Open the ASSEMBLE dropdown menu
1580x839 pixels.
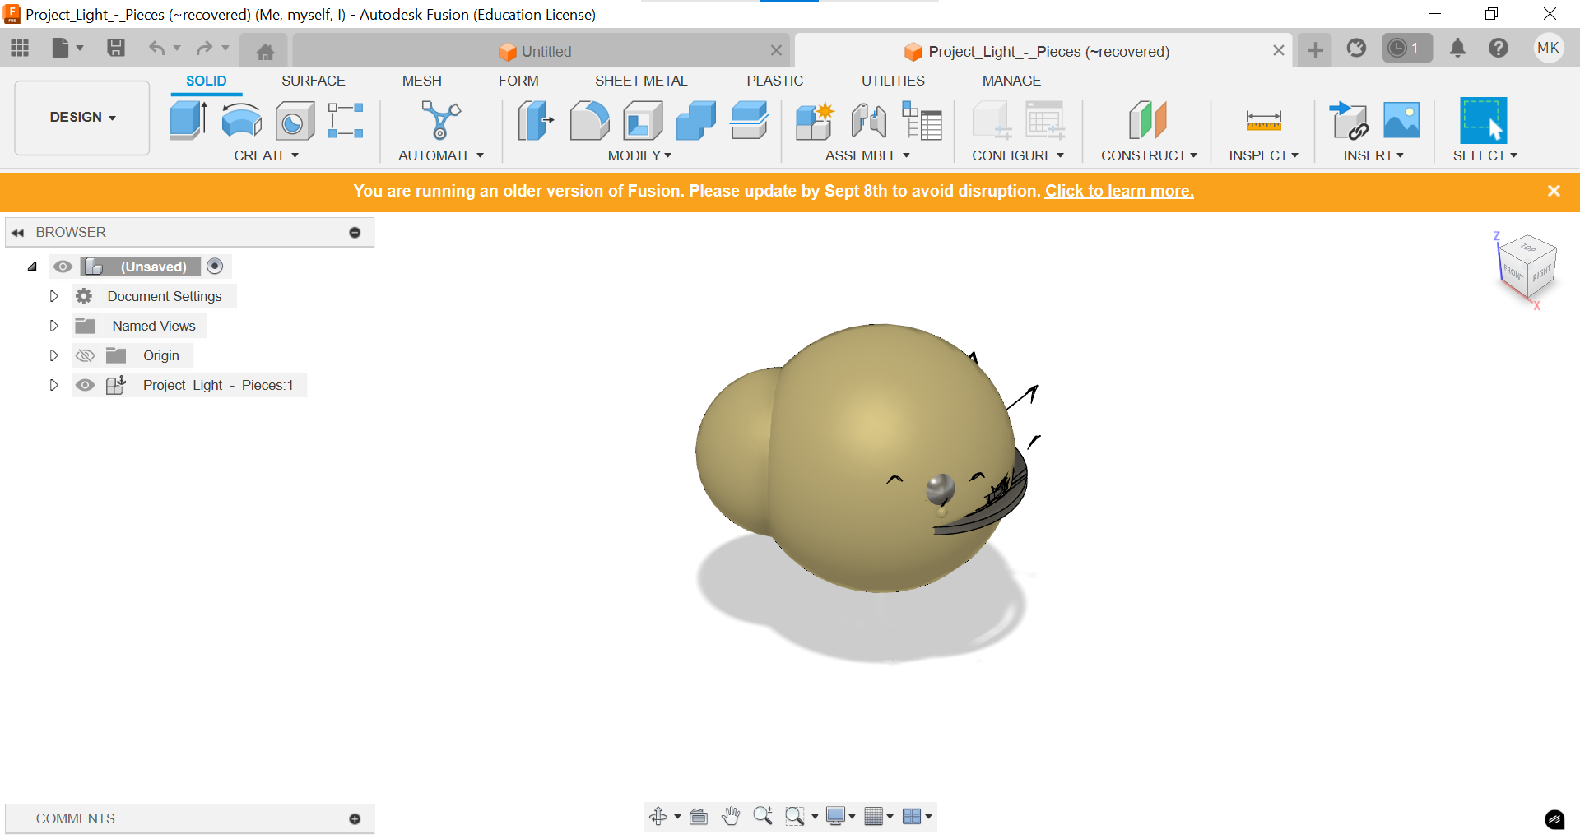[x=867, y=155]
